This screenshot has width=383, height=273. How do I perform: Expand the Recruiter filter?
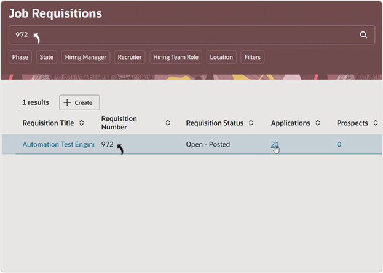point(130,57)
